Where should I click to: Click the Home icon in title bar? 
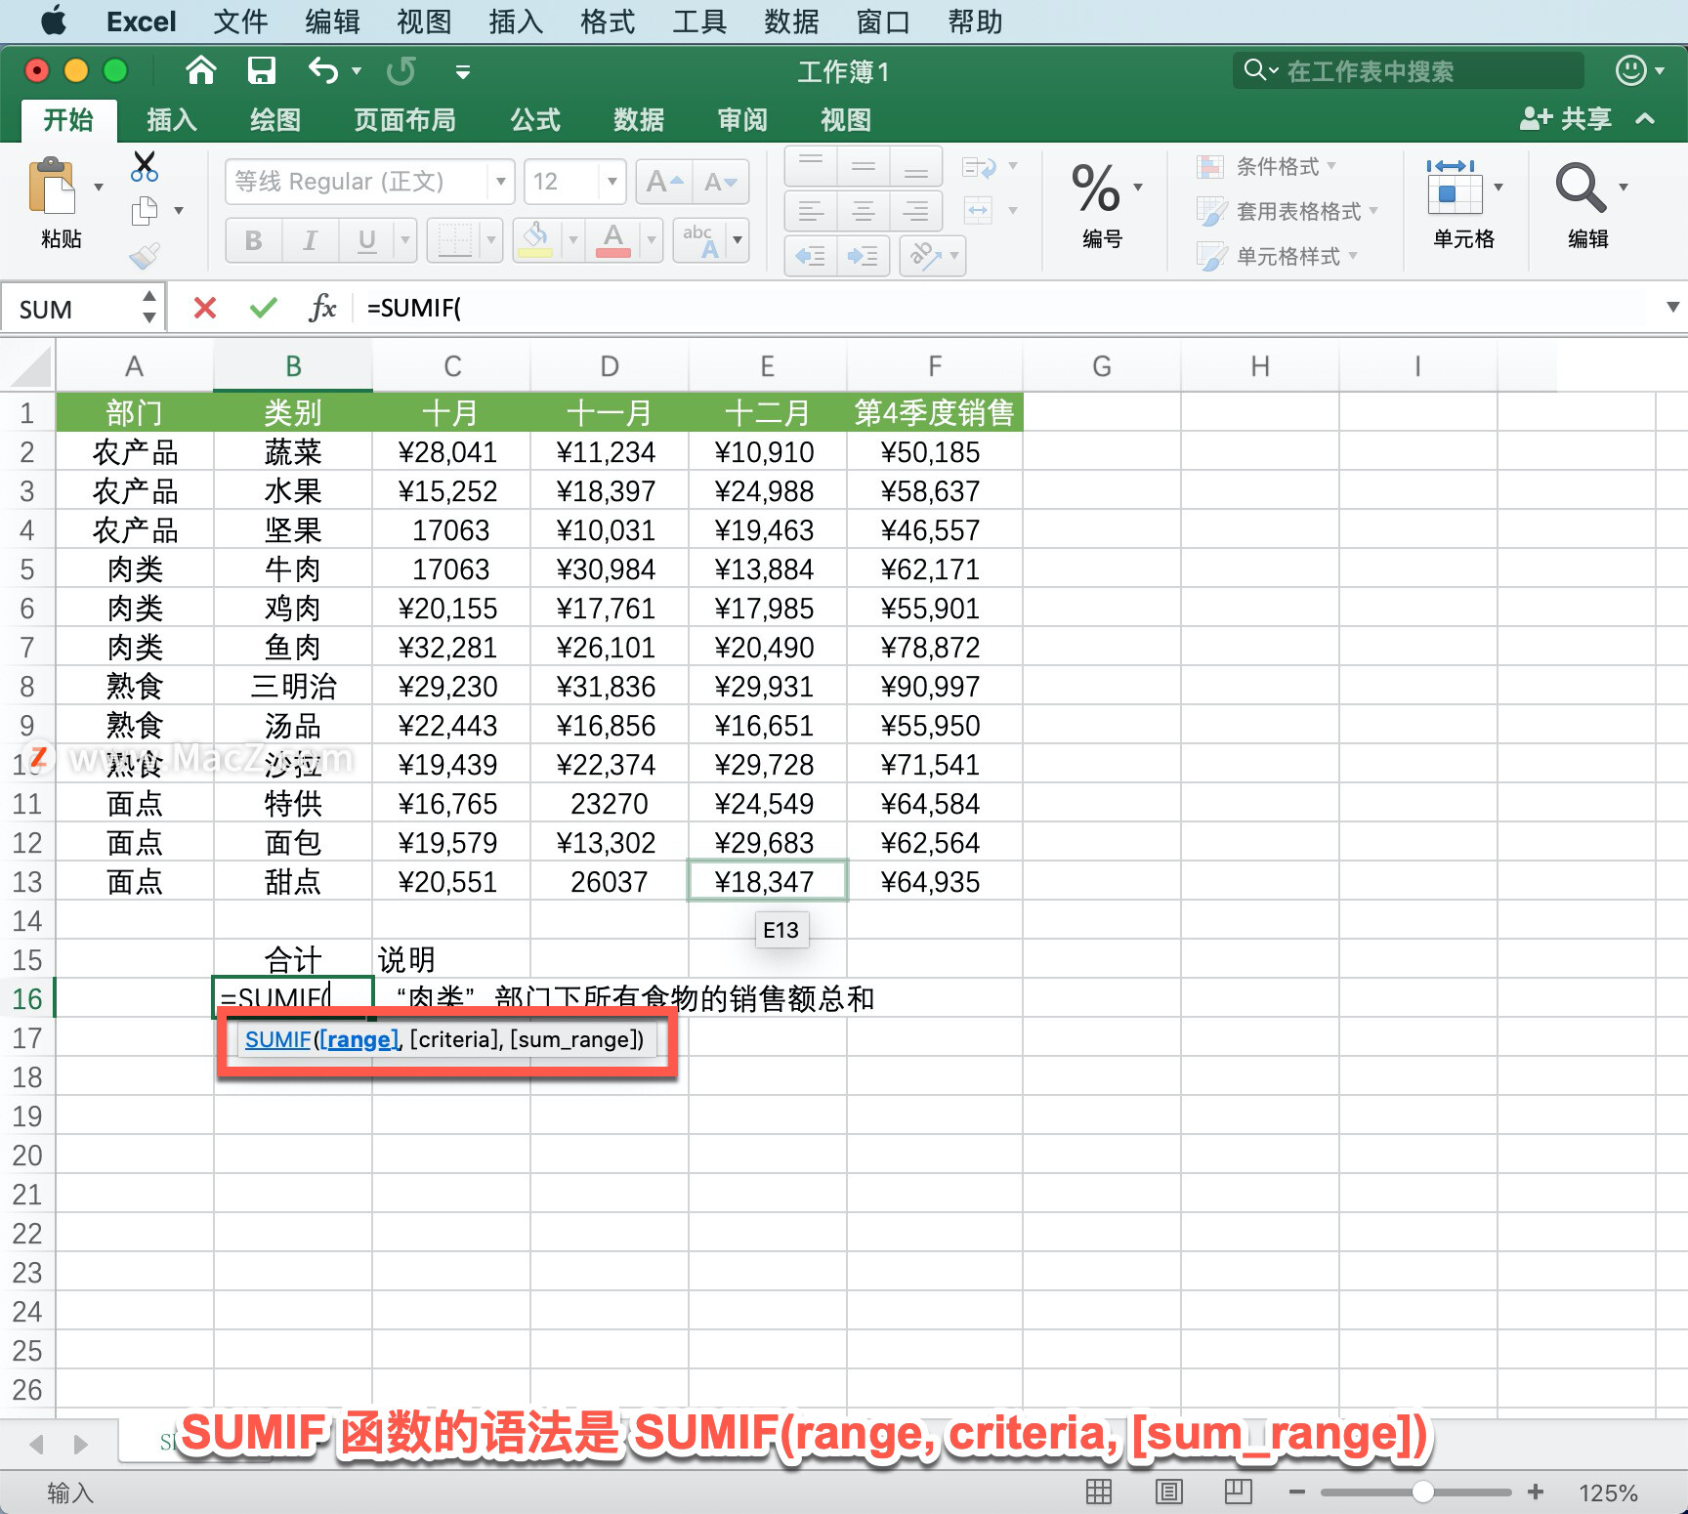pos(200,70)
